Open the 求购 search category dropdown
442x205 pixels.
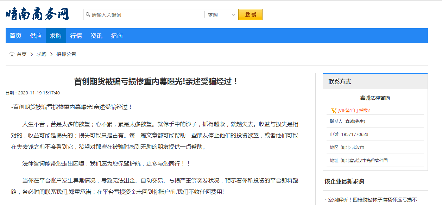tap(222, 15)
